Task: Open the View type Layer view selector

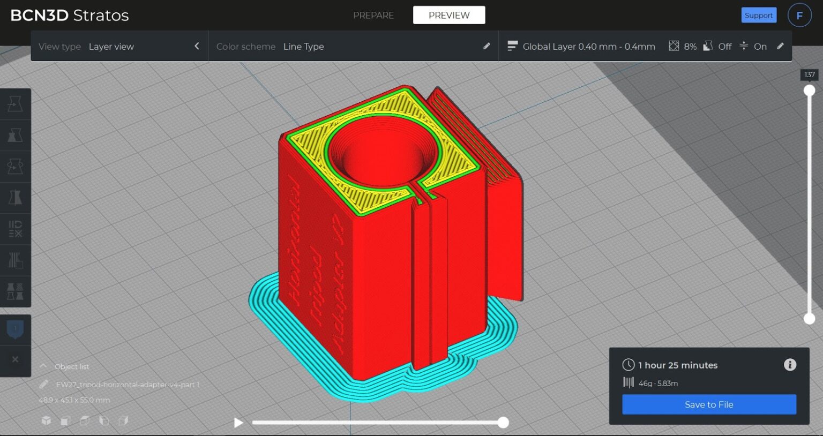Action: coord(111,46)
